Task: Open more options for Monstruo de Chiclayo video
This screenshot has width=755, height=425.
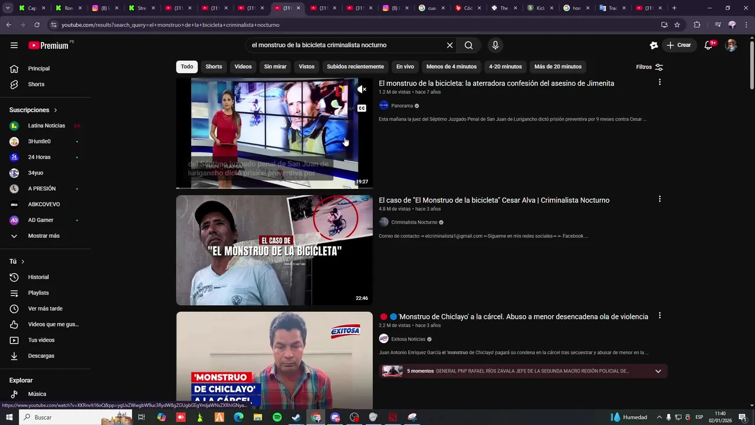Action: click(659, 315)
